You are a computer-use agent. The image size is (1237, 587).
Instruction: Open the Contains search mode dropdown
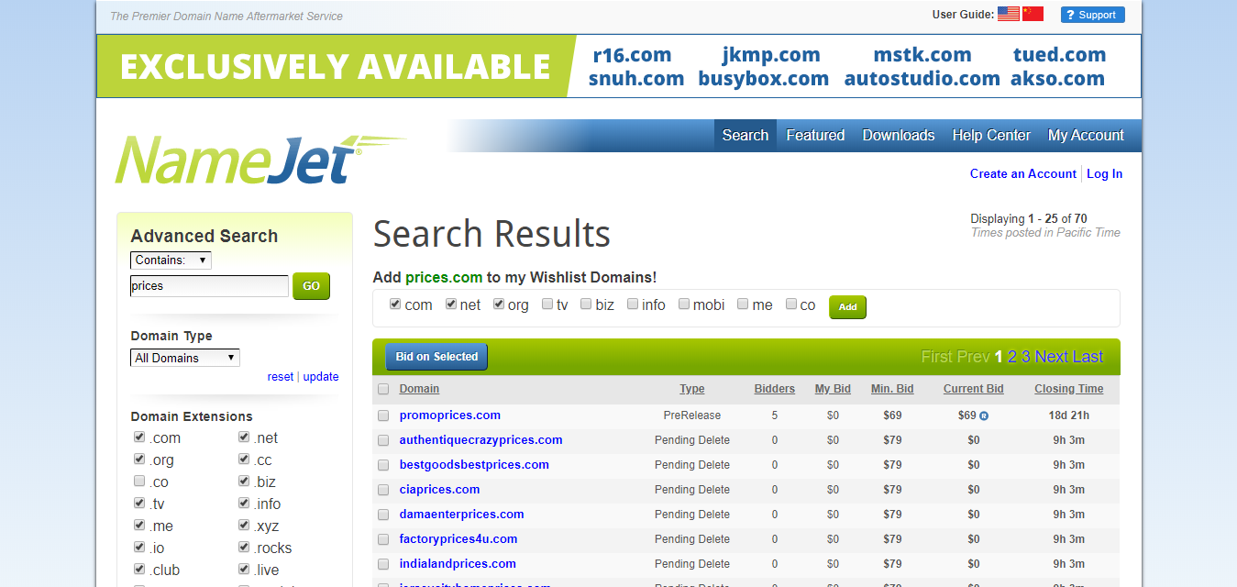tap(171, 260)
